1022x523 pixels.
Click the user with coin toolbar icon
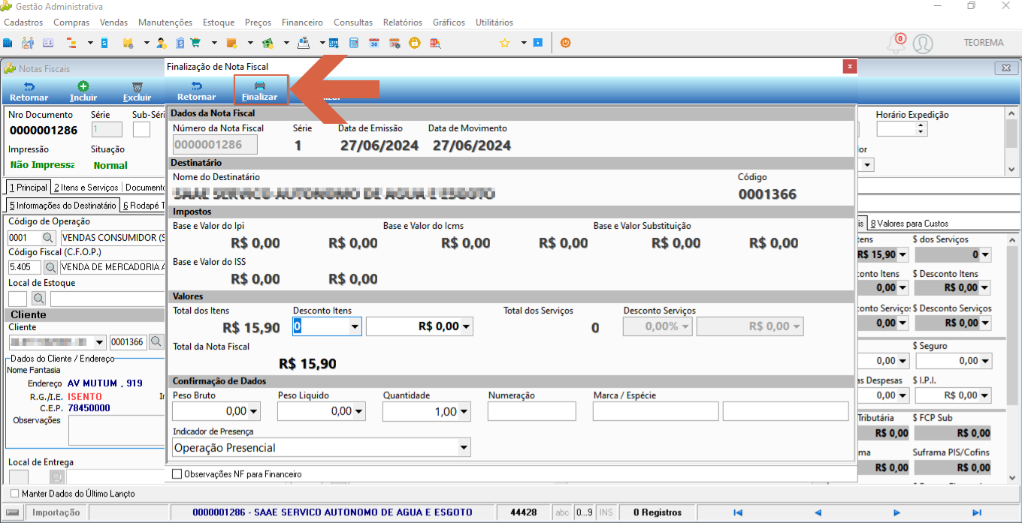pyautogui.click(x=161, y=43)
